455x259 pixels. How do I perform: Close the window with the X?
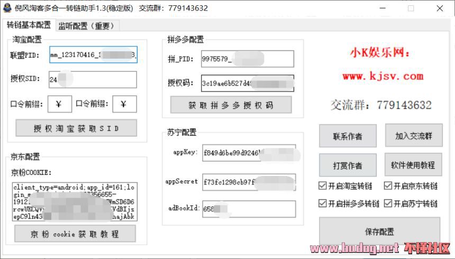point(440,8)
